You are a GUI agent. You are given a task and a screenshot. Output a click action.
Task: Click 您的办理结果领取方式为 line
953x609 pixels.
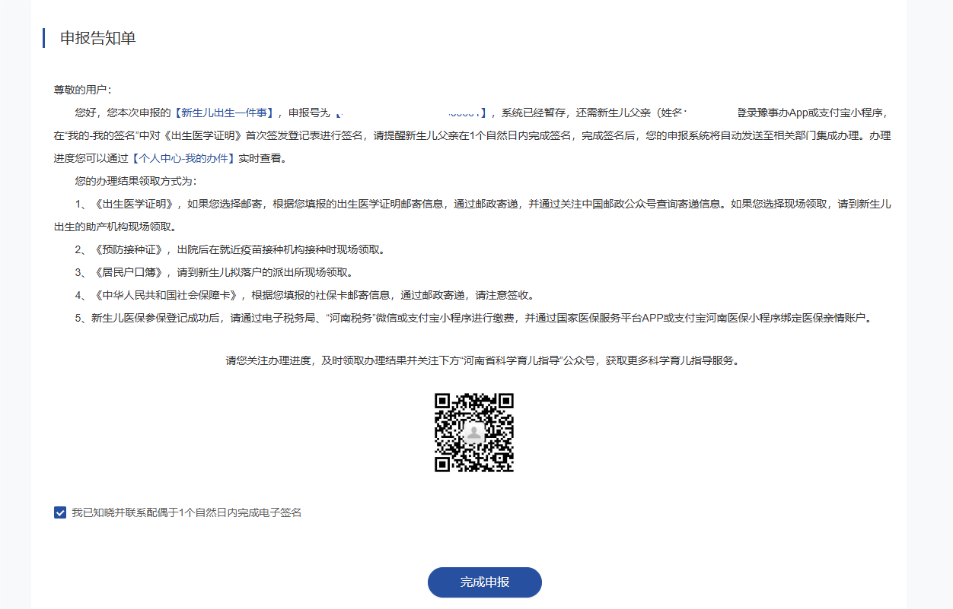point(135,181)
